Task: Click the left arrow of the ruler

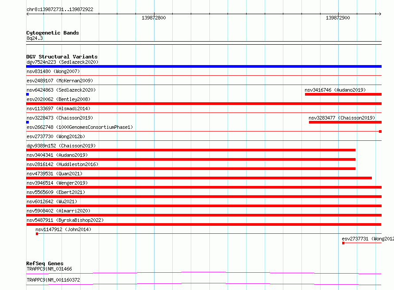Action: (27, 14)
